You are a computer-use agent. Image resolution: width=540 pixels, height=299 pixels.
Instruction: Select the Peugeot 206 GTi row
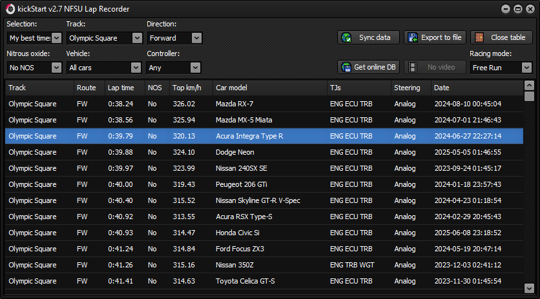[x=264, y=184]
